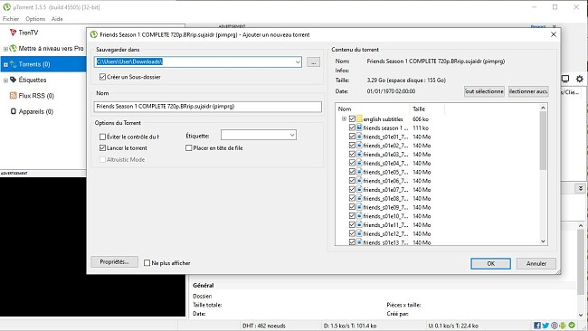Viewport: 588px width, 331px height.
Task: Click the torrent Nom input field
Action: pos(208,107)
